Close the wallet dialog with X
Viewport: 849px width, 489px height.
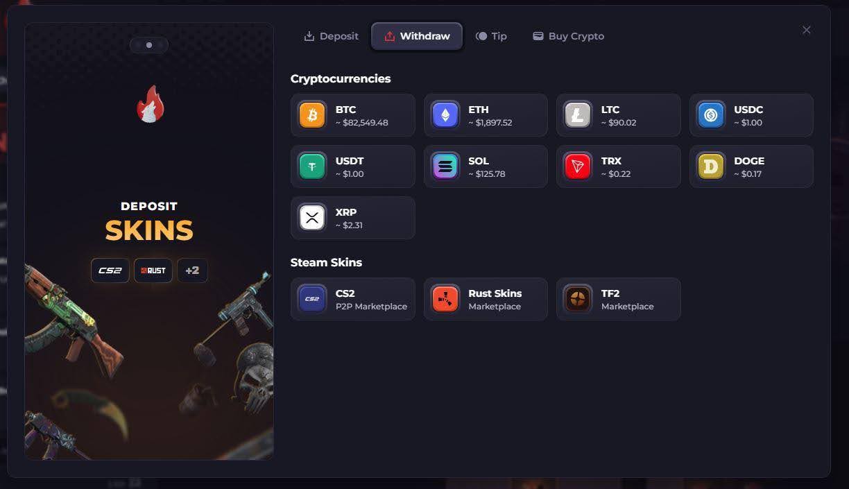pyautogui.click(x=806, y=30)
